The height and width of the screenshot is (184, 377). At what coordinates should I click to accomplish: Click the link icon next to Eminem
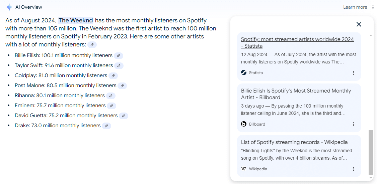click(111, 106)
